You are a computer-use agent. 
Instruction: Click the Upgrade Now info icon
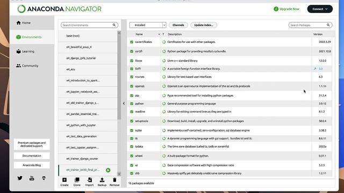coord(276,9)
